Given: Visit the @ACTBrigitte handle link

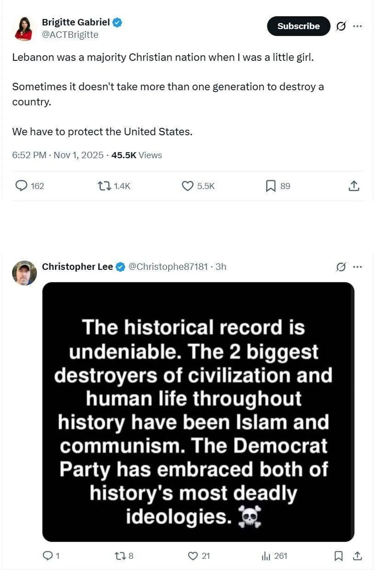Looking at the screenshot, I should [70, 35].
